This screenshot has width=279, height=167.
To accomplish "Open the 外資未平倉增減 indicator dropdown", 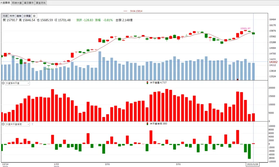I will tap(17, 124).
